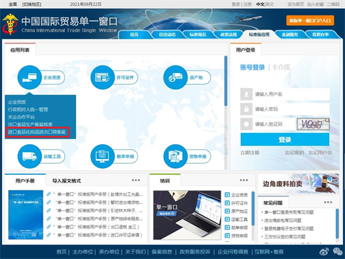Switch to the 导入报文格式 tab

pyautogui.click(x=66, y=181)
